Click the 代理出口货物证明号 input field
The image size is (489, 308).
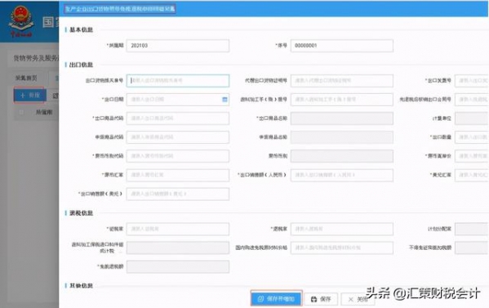pos(342,81)
